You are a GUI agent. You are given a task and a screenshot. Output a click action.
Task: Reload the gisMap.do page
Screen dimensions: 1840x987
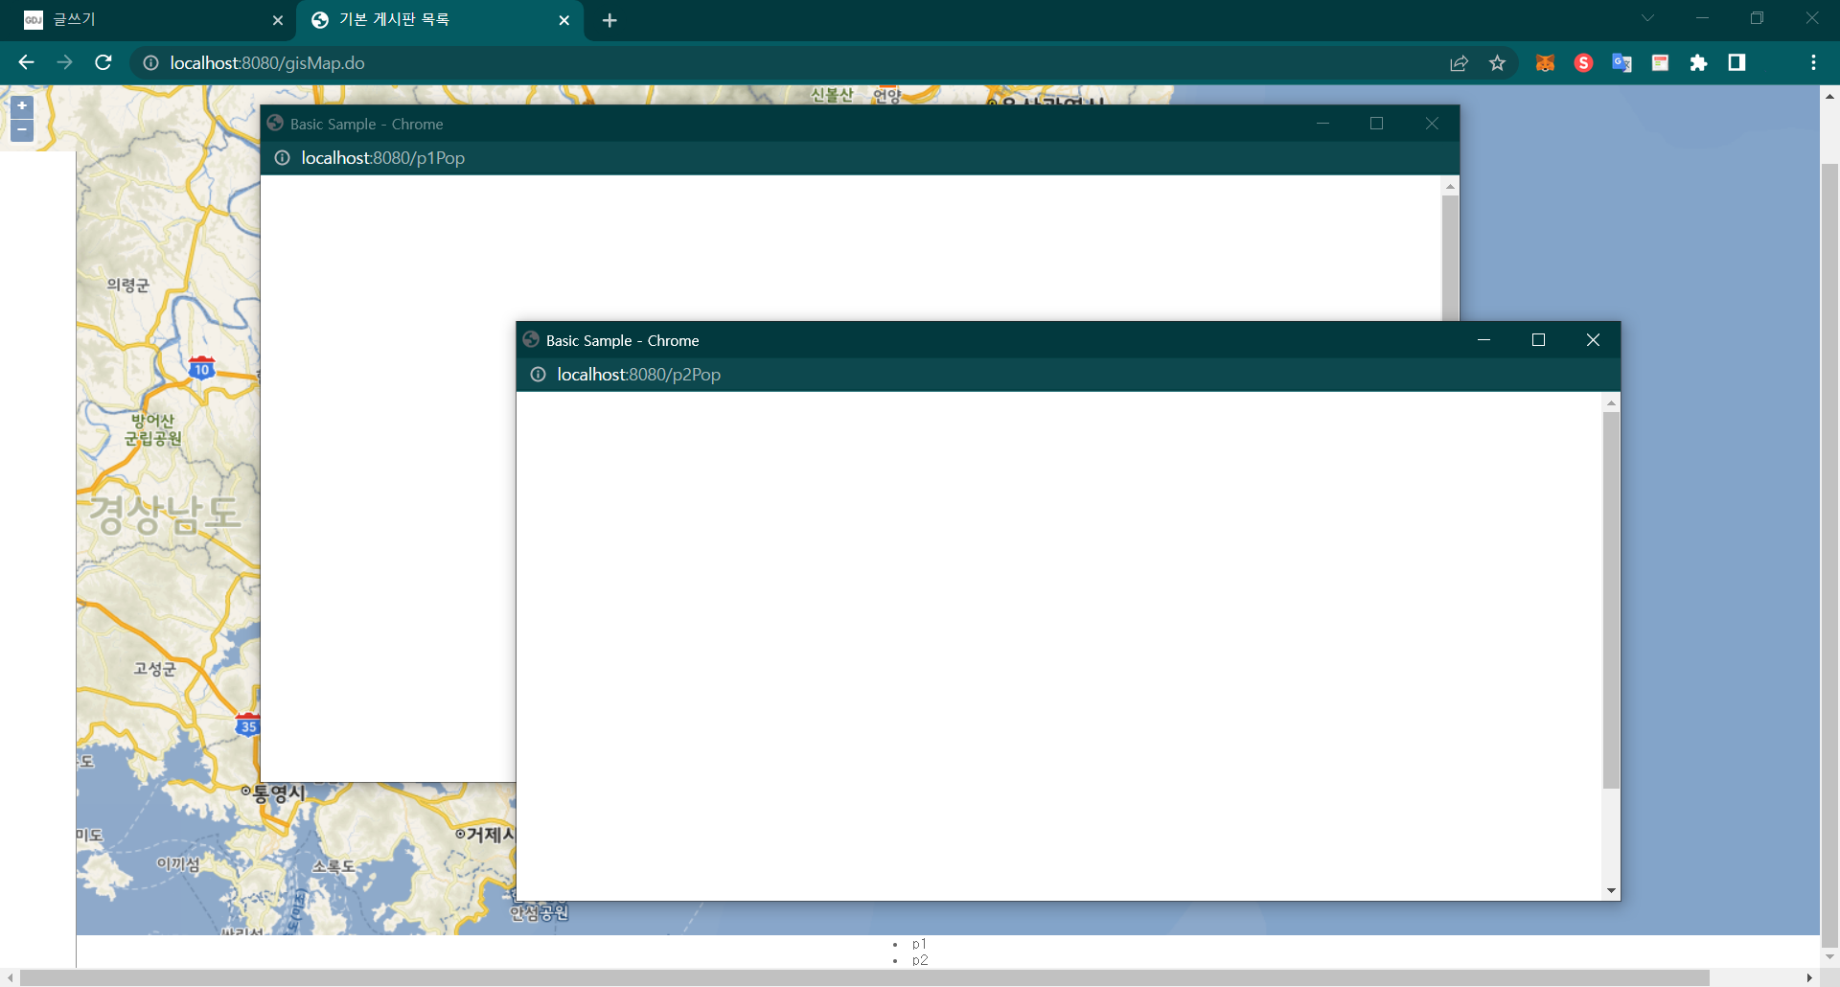pyautogui.click(x=103, y=62)
